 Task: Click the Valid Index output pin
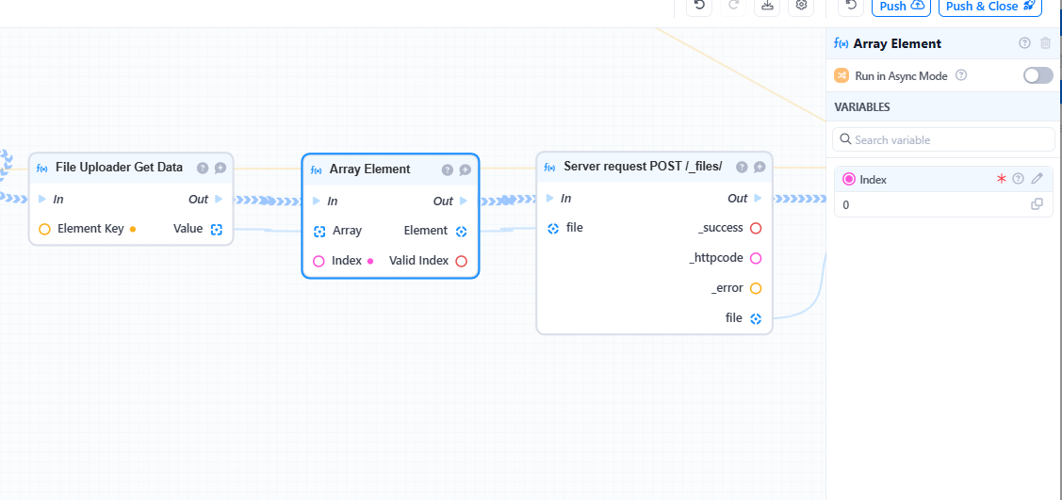tap(461, 261)
